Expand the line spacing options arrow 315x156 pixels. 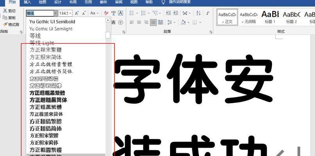point(175,22)
